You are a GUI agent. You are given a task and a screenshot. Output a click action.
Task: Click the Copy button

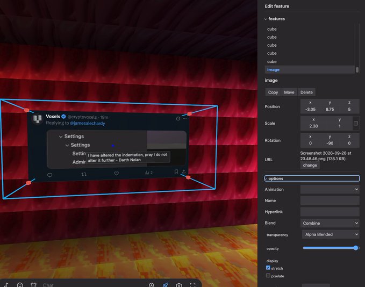[273, 92]
